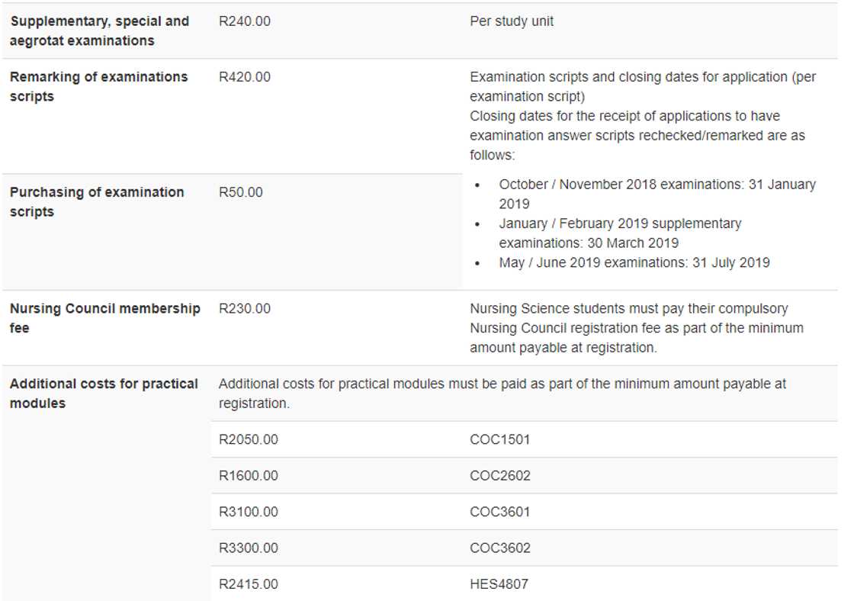Click 'Per study unit' text

click(x=512, y=21)
